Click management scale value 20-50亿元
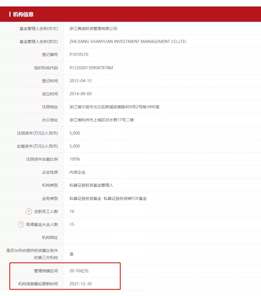This screenshot has height=296, width=261. point(79,271)
